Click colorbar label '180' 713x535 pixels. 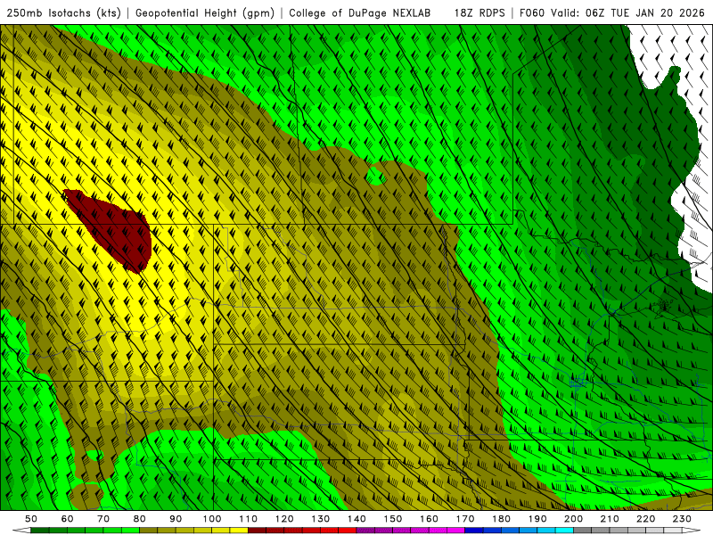point(501,519)
